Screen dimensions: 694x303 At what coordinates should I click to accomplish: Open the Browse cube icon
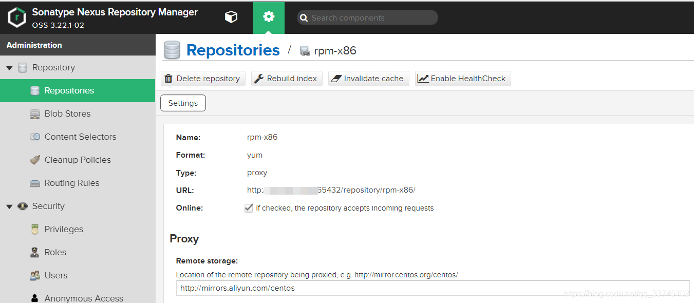(231, 17)
